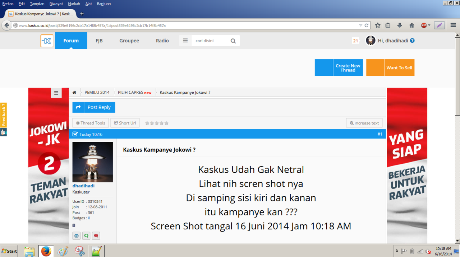Click the home icon in breadcrumb
Screen dimensions: 460x257
point(74,93)
